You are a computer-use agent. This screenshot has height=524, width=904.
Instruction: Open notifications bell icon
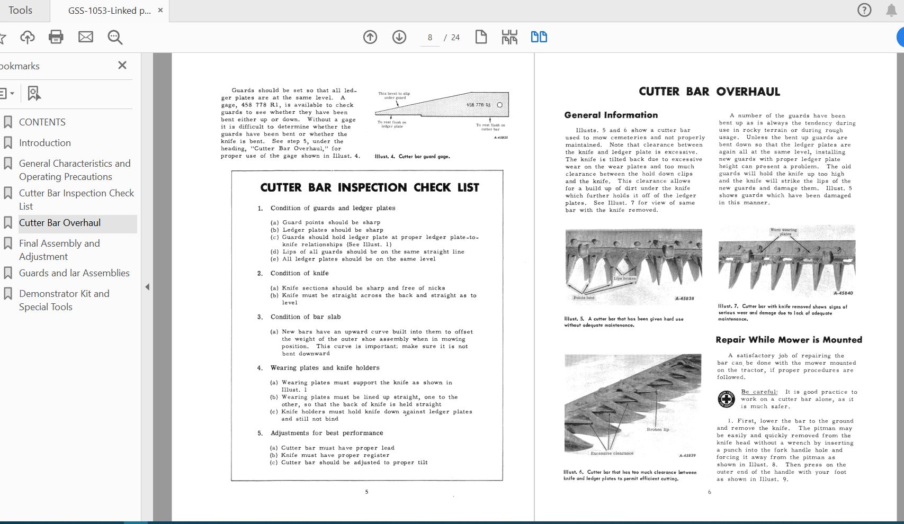[x=891, y=10]
